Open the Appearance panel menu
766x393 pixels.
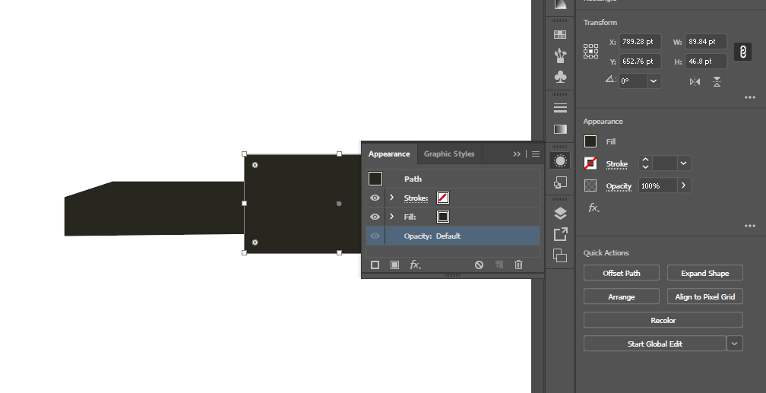tap(536, 154)
